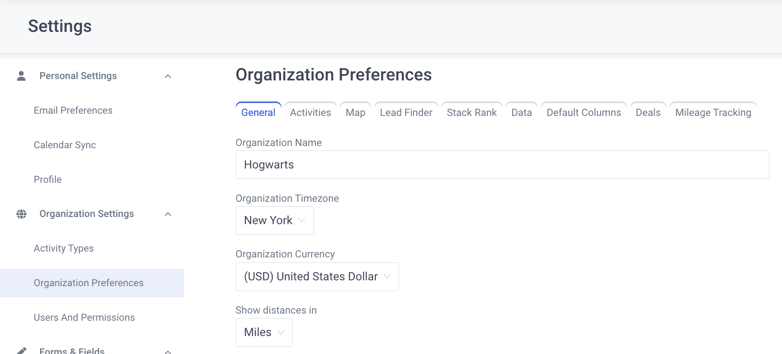Click the Personal Settings heading
This screenshot has height=354, width=782.
tap(78, 76)
